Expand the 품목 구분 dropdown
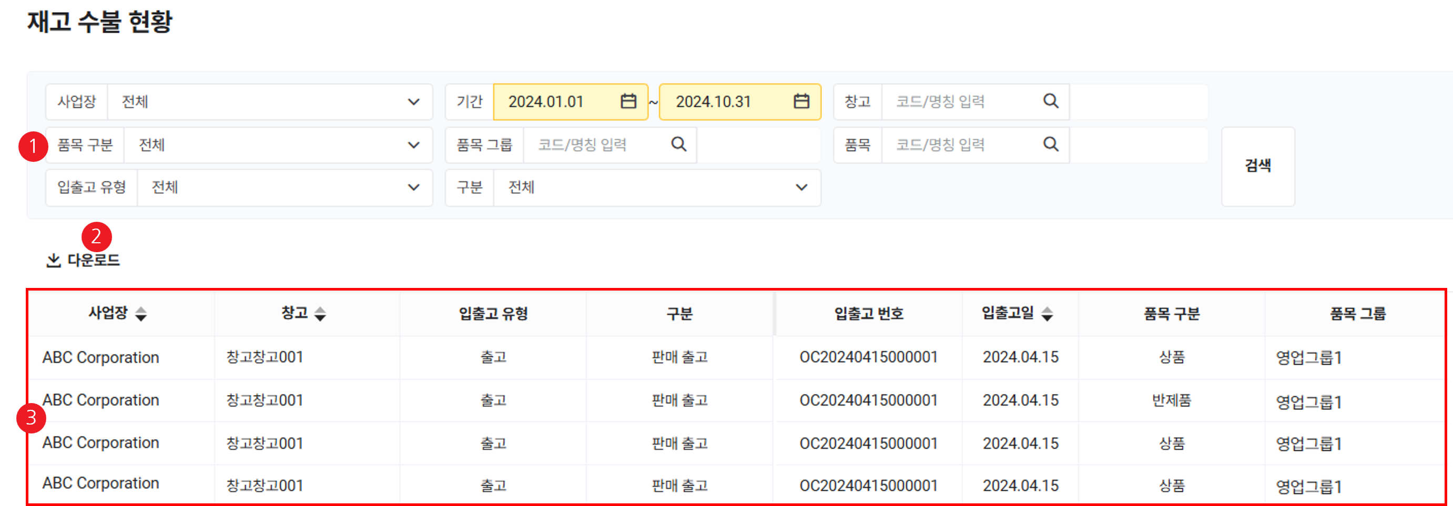Viewport: 1453px width, 506px height. coord(413,146)
